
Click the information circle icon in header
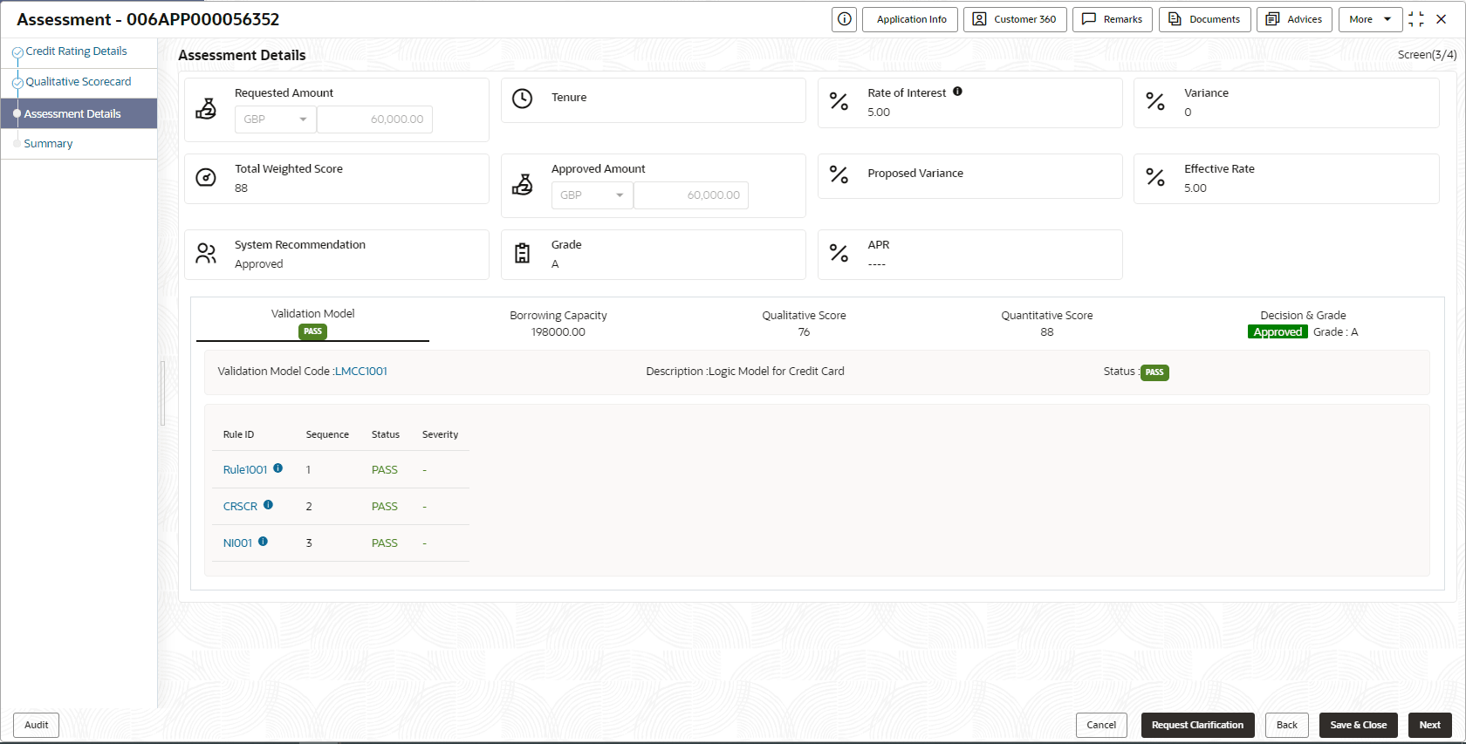click(844, 19)
